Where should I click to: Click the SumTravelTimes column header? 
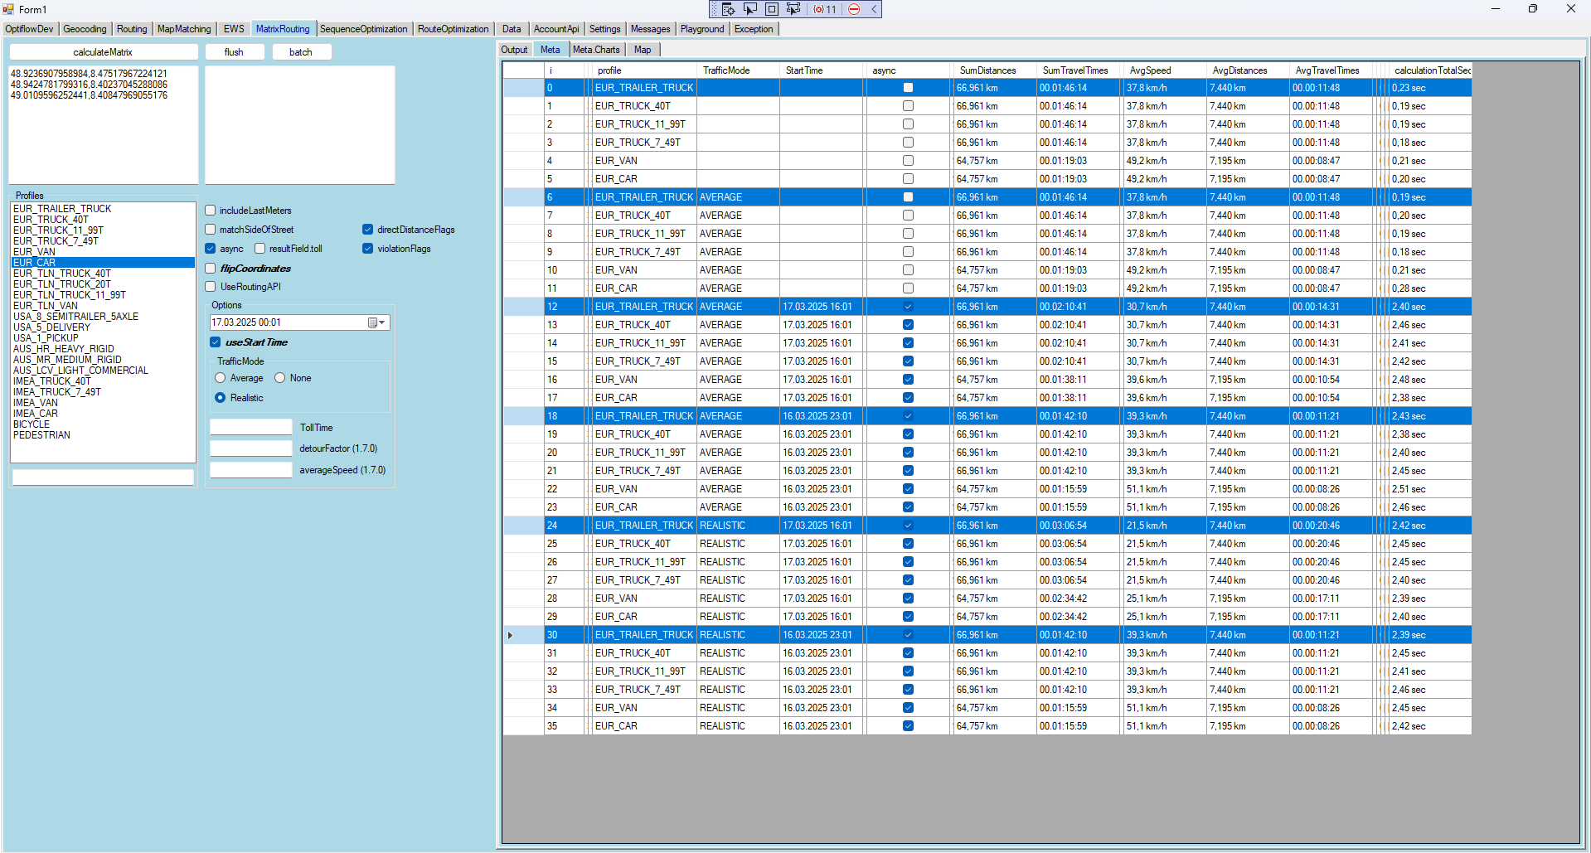tap(1074, 70)
